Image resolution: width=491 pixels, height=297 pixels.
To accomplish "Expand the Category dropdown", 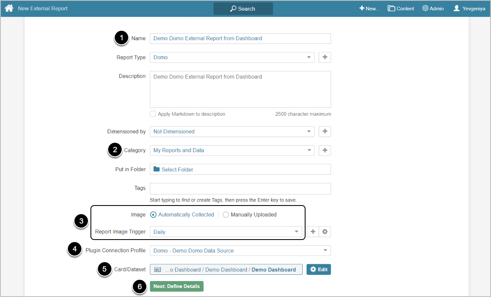I will [x=232, y=150].
